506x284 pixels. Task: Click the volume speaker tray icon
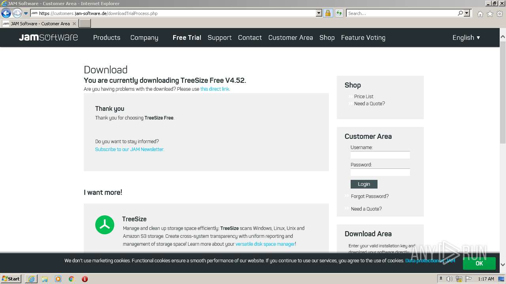tap(449, 279)
